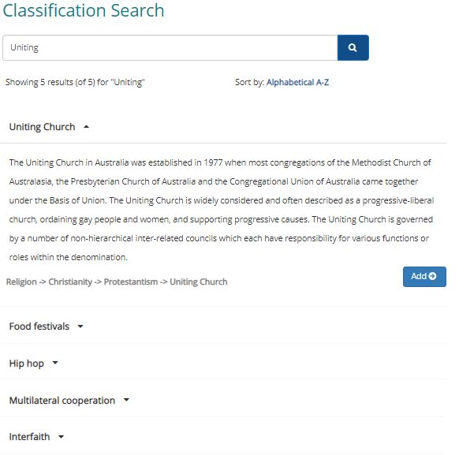
Task: Click the Classification Search page heading
Action: tap(84, 10)
